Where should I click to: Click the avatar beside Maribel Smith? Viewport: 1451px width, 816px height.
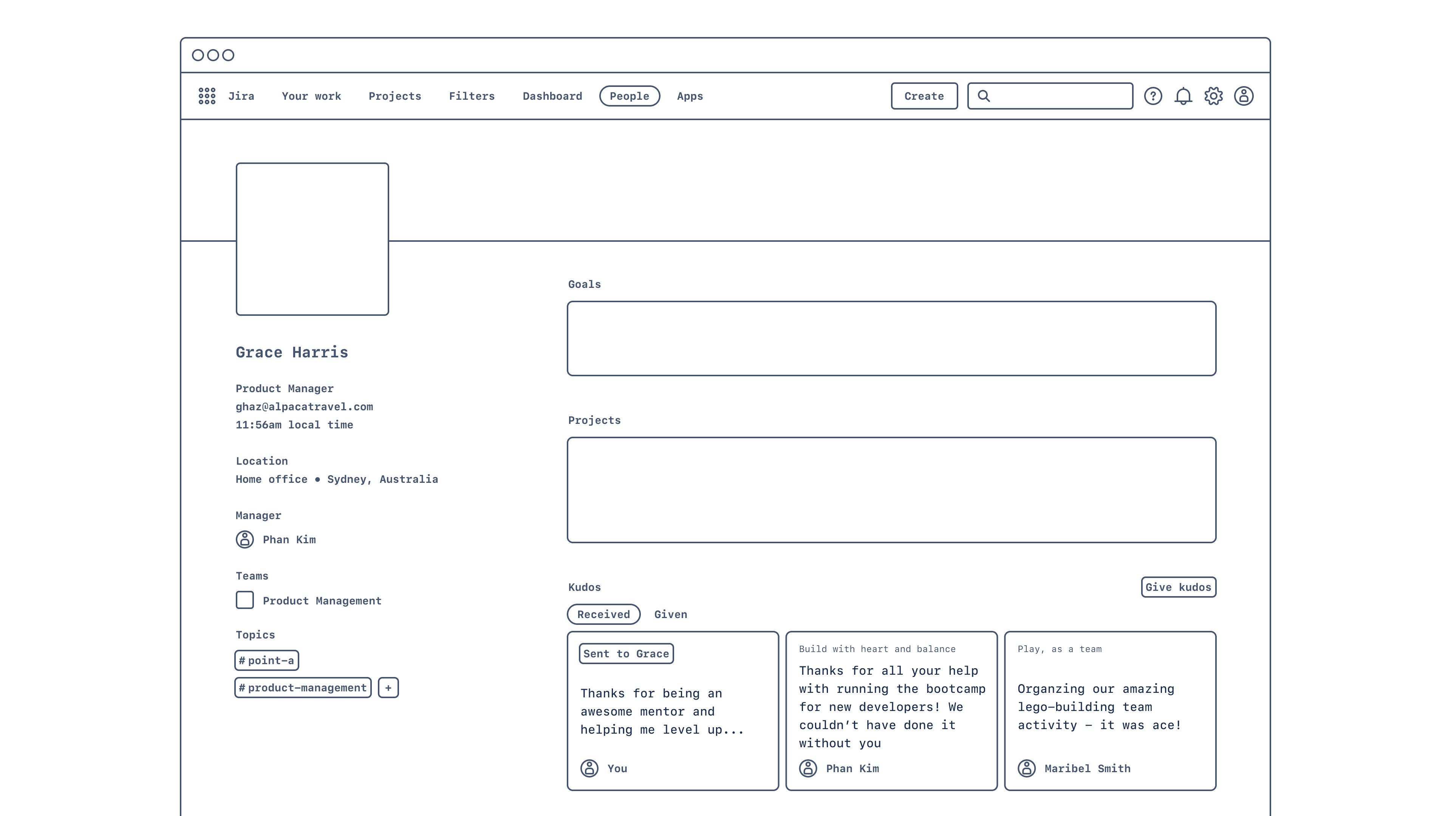tap(1026, 768)
